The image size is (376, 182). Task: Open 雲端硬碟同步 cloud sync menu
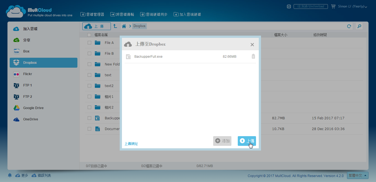tap(154, 14)
